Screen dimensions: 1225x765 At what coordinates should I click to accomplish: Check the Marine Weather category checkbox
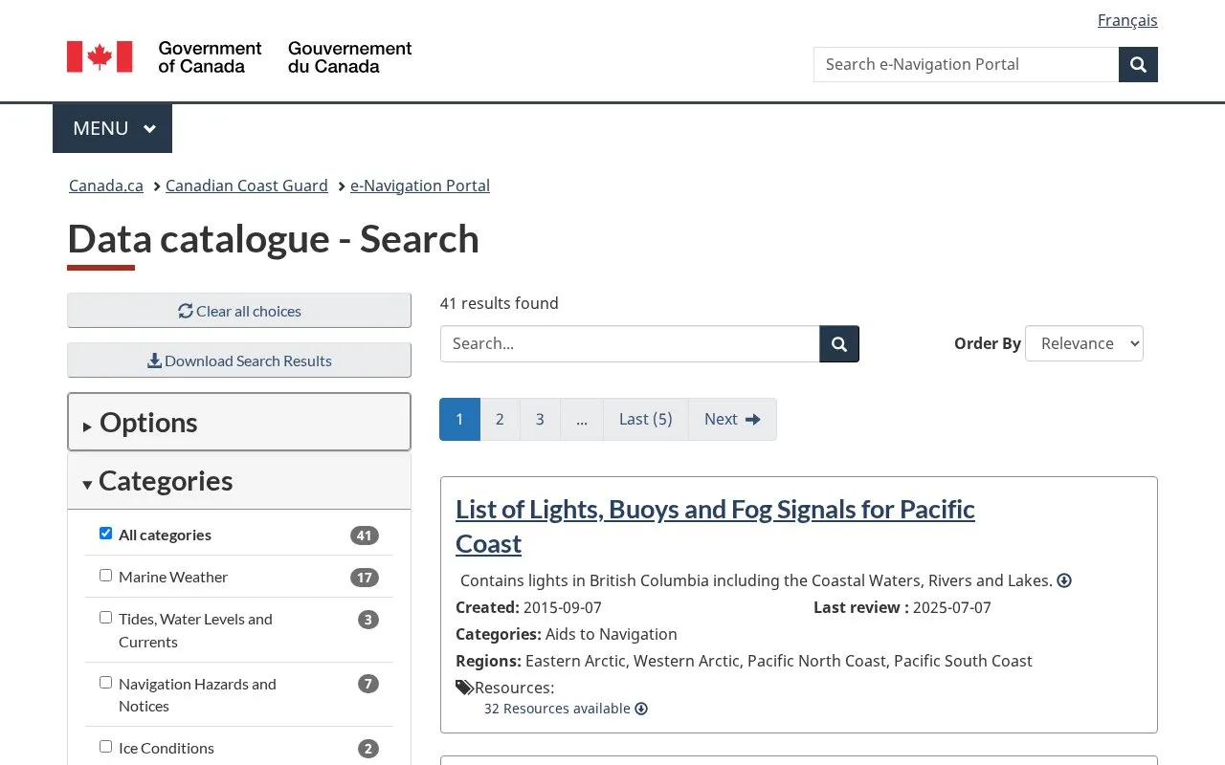(x=105, y=576)
